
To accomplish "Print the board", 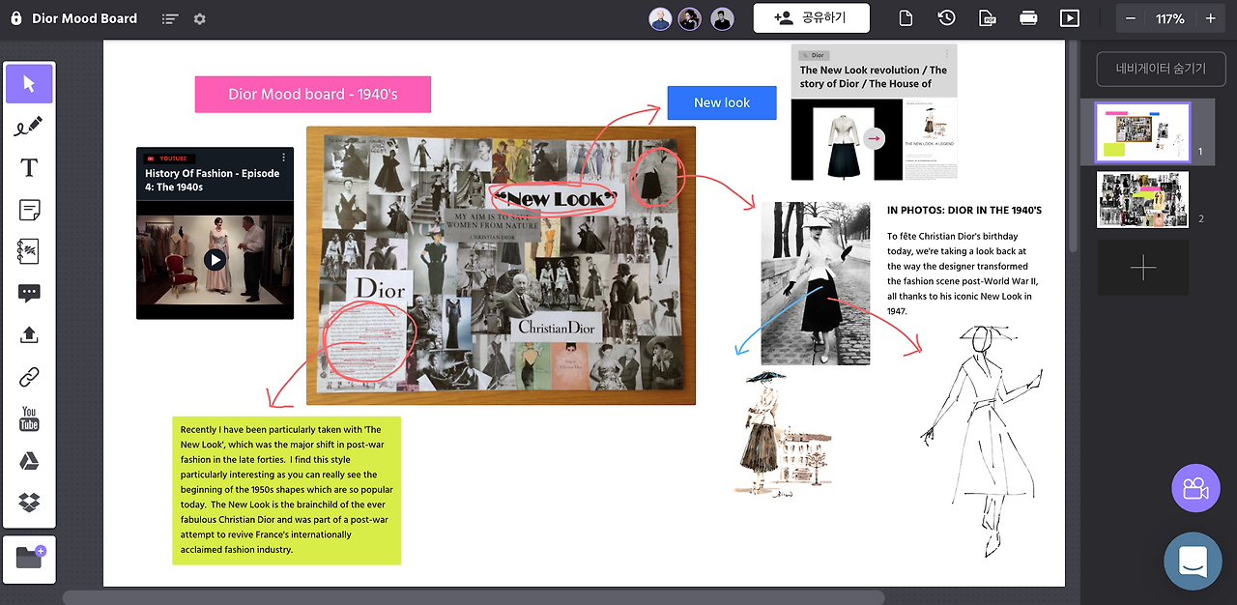I will coord(1028,18).
